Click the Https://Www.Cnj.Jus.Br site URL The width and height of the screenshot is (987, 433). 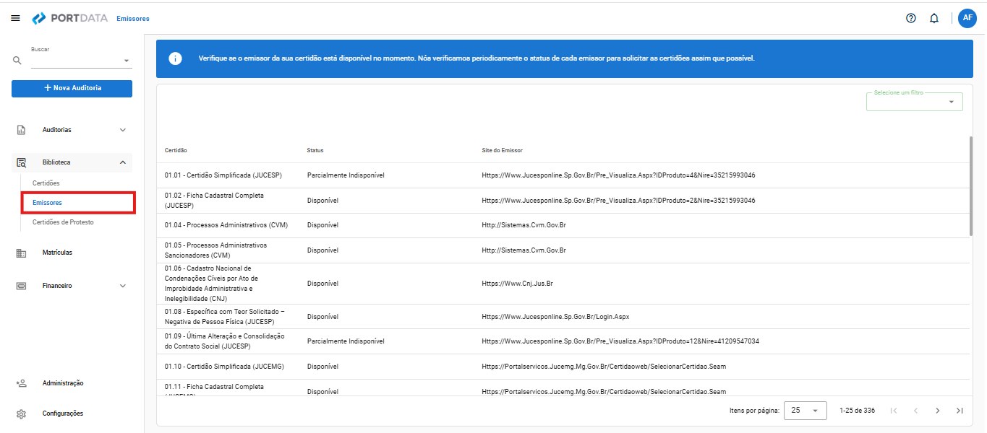[x=517, y=284]
